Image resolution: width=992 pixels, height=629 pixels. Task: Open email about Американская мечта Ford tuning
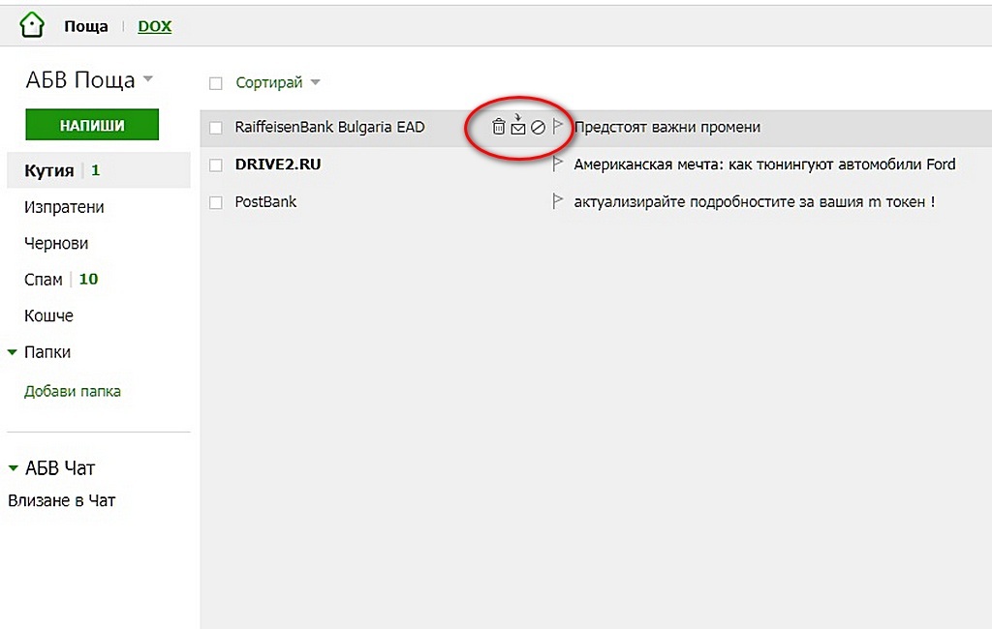(764, 165)
